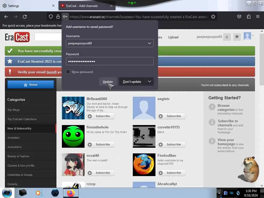Image resolution: width=264 pixels, height=198 pixels.
Task: Open the MrBeast6000 channel name
Action: point(97,99)
